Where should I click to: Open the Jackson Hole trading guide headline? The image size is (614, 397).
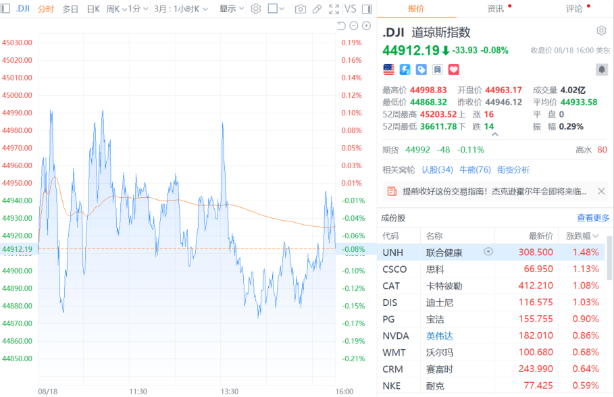click(494, 192)
